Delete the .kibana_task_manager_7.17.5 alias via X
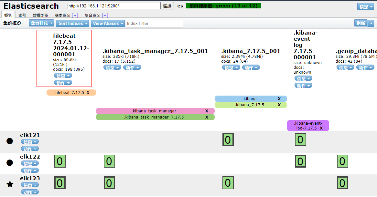Viewport: 377px width, 197px height. [207, 117]
